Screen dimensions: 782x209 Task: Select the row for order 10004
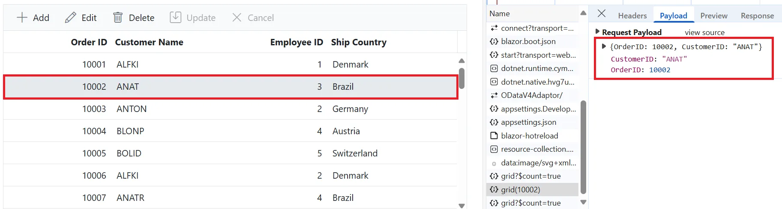coord(230,131)
